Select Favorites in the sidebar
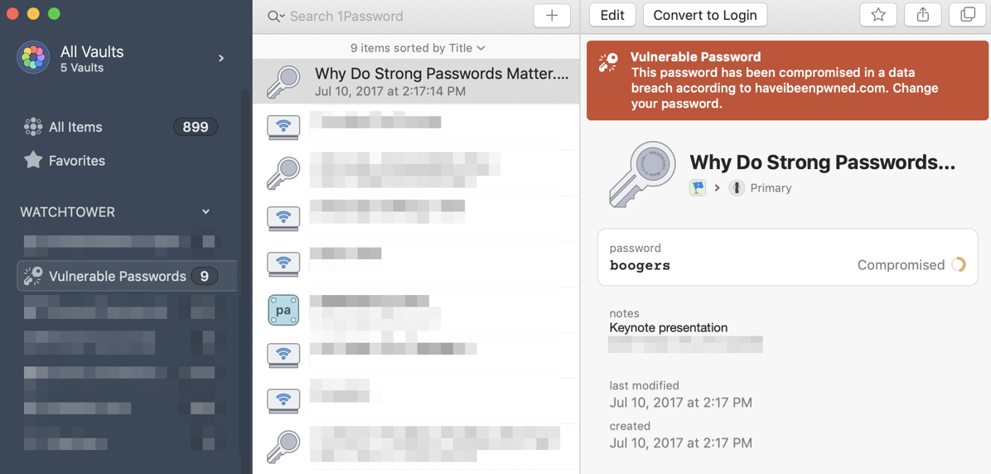991x474 pixels. (76, 161)
